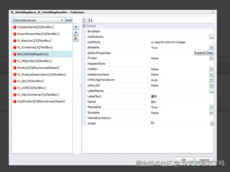The height and width of the screenshot is (172, 230).
Task: Click the red dot icon beside N_UOM
Action: point(15,88)
